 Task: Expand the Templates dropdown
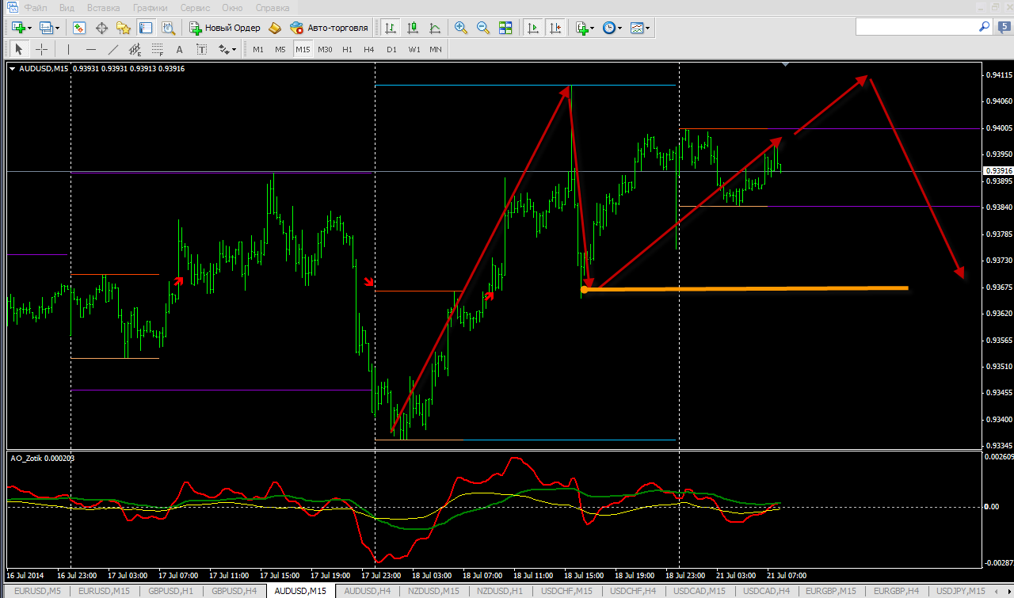(x=640, y=28)
